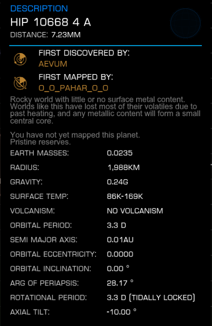The image size is (212, 326).
Task: Select the NO VOLCANISM entry
Action: pyautogui.click(x=135, y=211)
